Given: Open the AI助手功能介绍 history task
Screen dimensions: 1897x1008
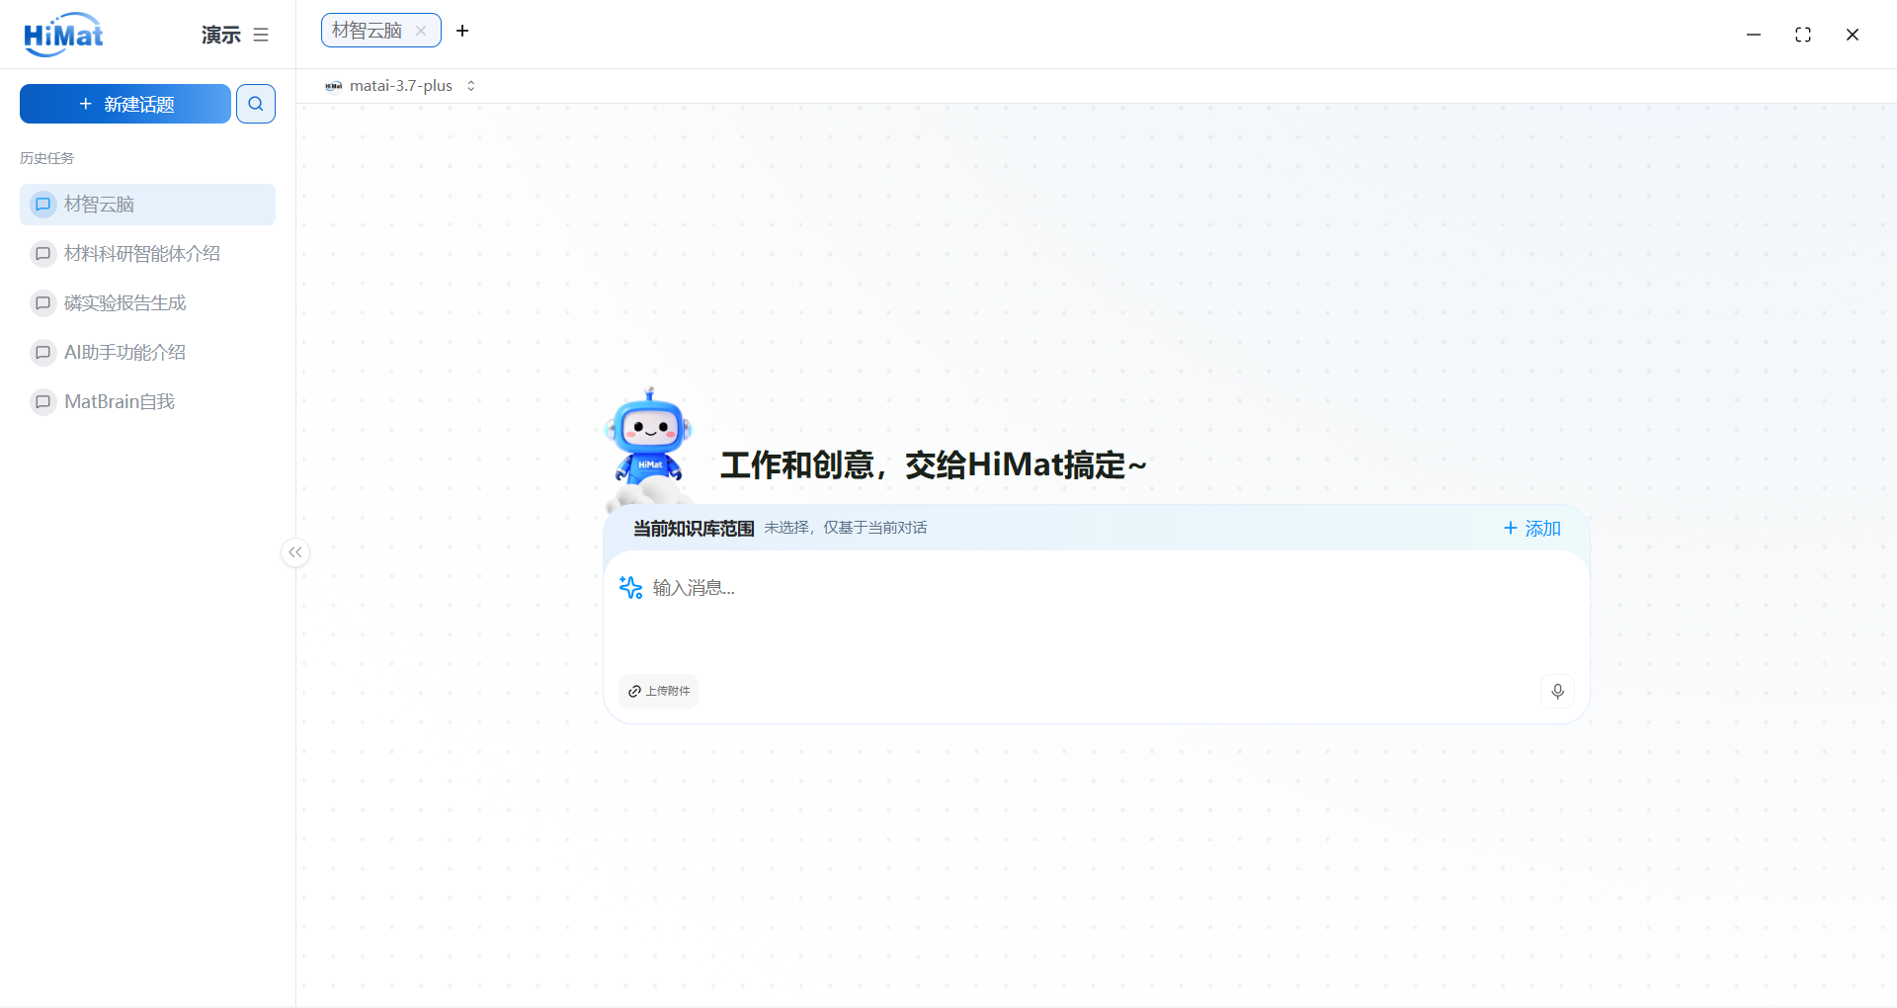Looking at the screenshot, I should pos(147,353).
